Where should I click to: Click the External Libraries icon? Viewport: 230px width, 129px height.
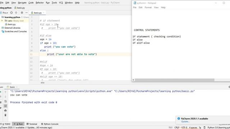click(3, 28)
